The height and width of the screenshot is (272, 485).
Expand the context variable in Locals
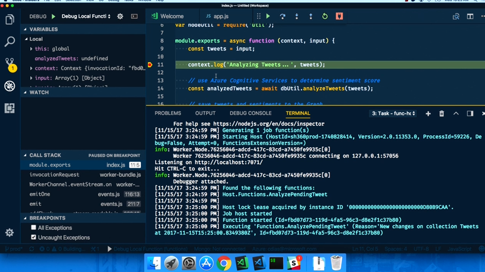tap(31, 68)
